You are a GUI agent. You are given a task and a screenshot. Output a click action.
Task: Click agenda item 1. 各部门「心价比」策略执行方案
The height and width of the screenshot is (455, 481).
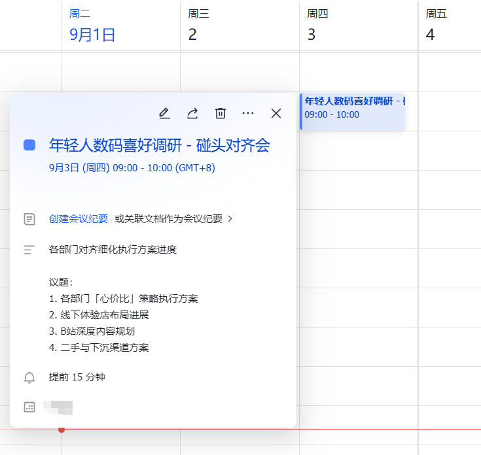click(123, 299)
